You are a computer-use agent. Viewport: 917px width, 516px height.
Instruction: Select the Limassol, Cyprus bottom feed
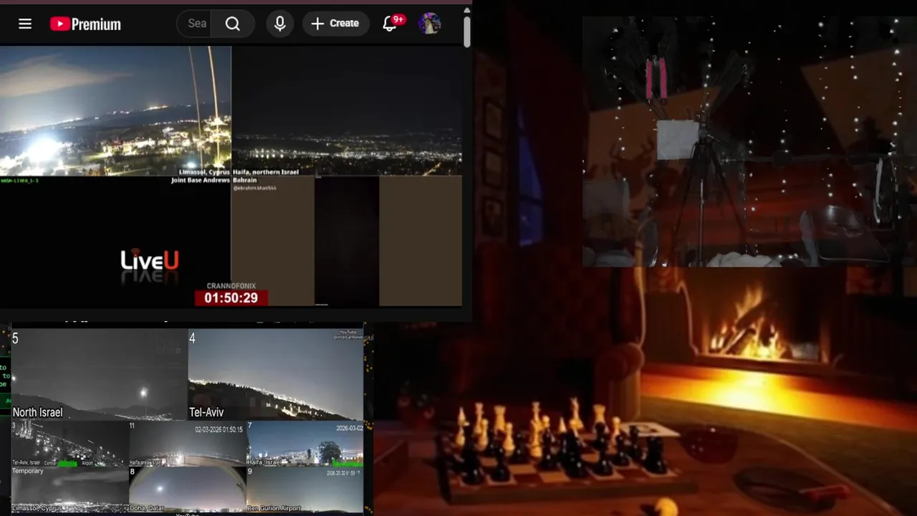pos(69,489)
